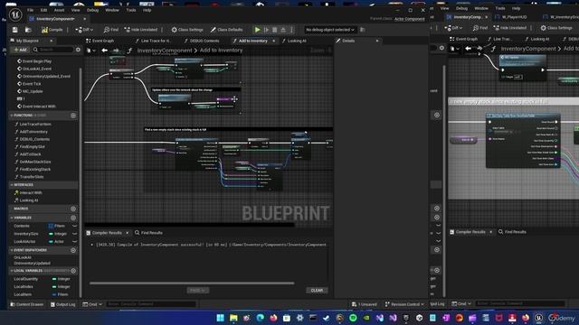Click the icon right of debug object selector
Viewport: 579px width, 325px height.
(x=363, y=30)
